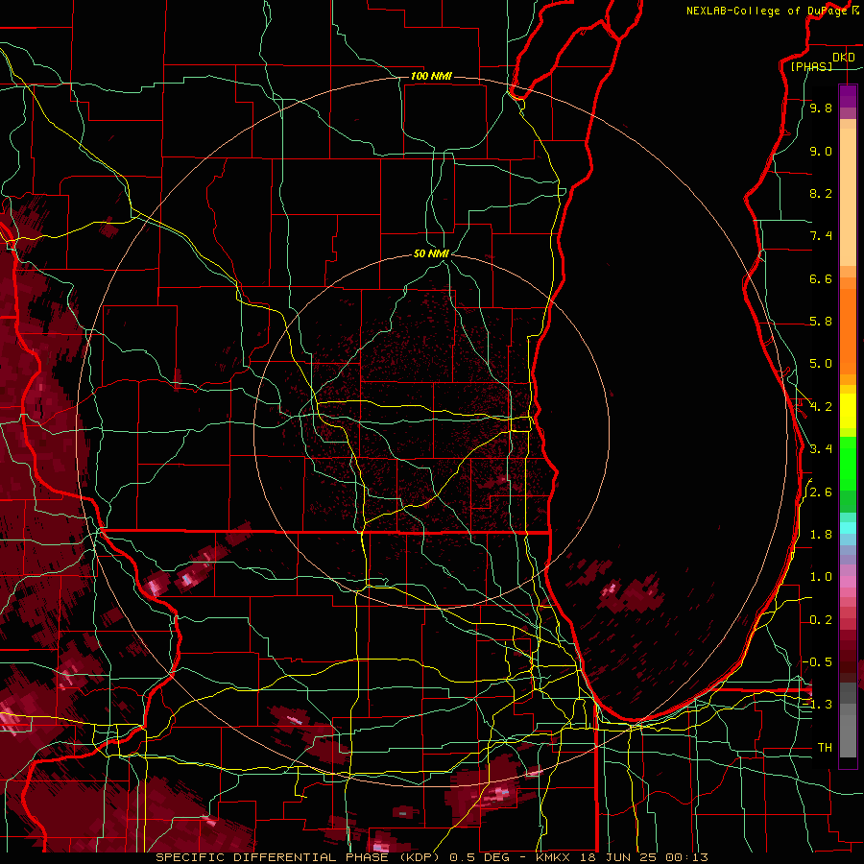The image size is (864, 864).
Task: Click the 7.4 legend value
Action: click(x=821, y=236)
